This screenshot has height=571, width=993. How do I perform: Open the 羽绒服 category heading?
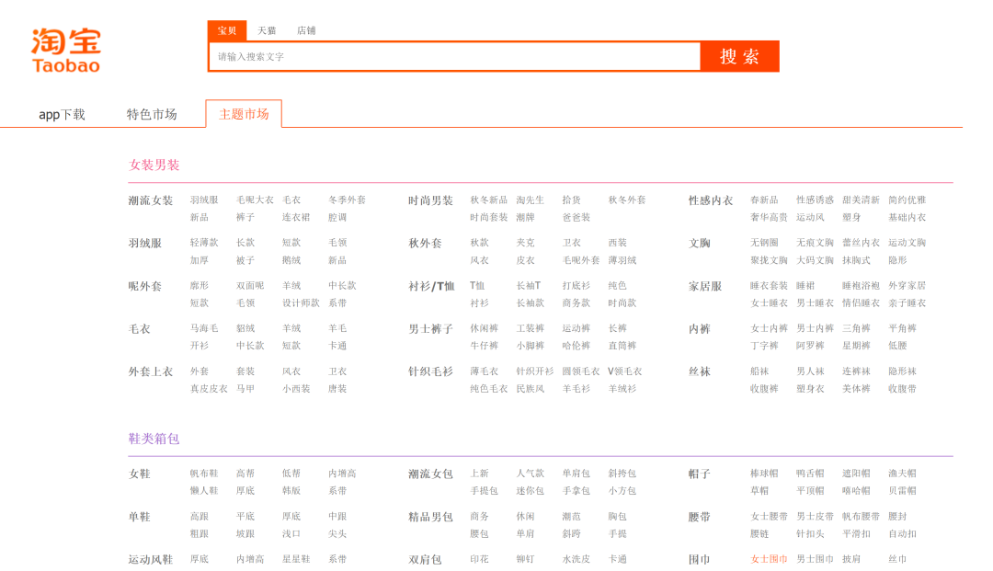coord(145,244)
